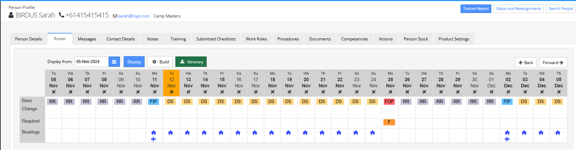Move roster Forward

coord(553,62)
